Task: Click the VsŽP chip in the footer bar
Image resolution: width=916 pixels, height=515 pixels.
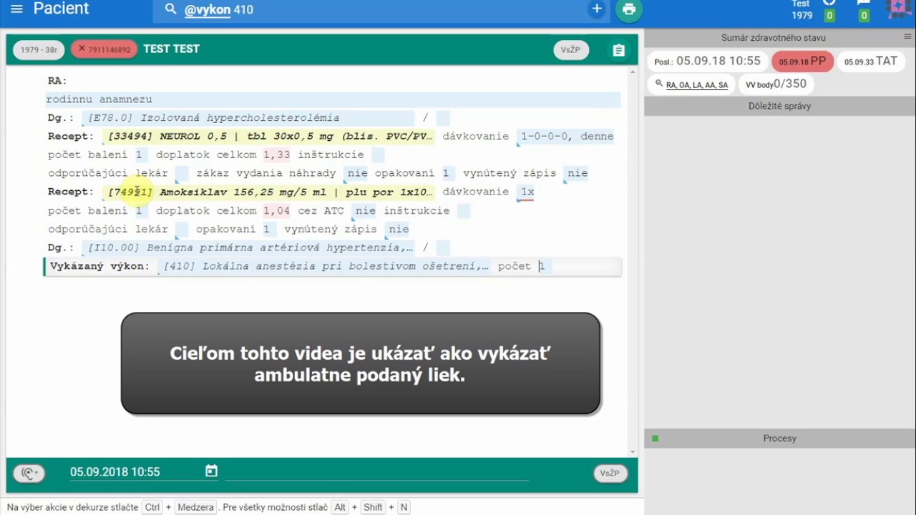Action: point(610,474)
